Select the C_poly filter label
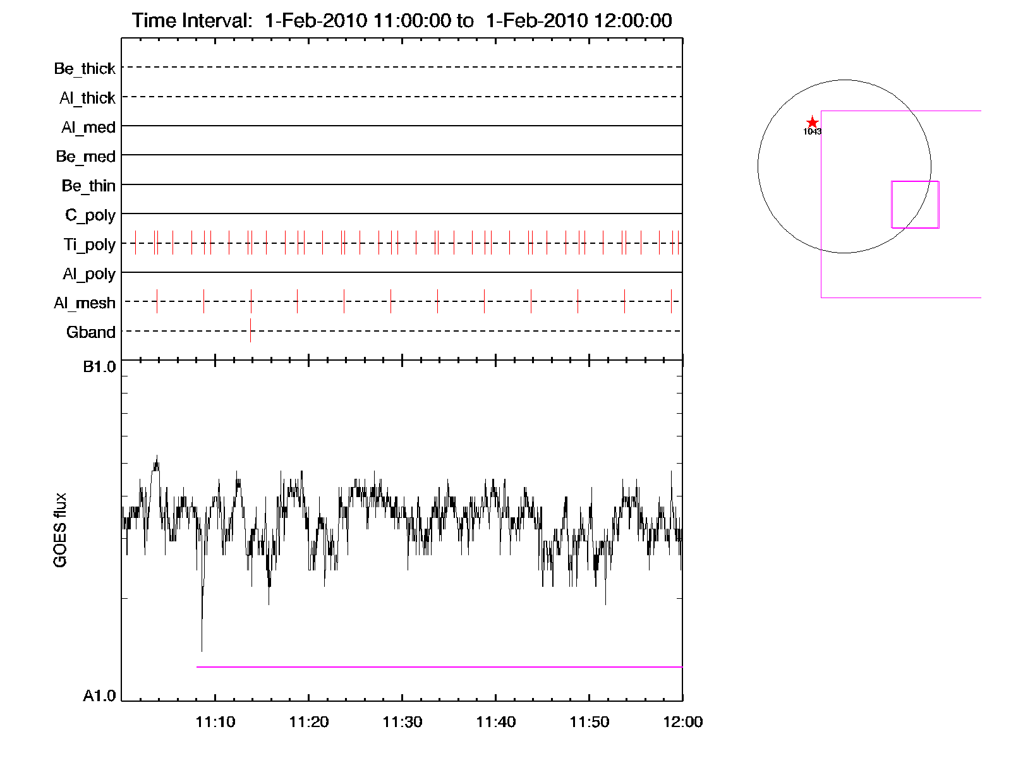1011x758 pixels. (x=90, y=215)
